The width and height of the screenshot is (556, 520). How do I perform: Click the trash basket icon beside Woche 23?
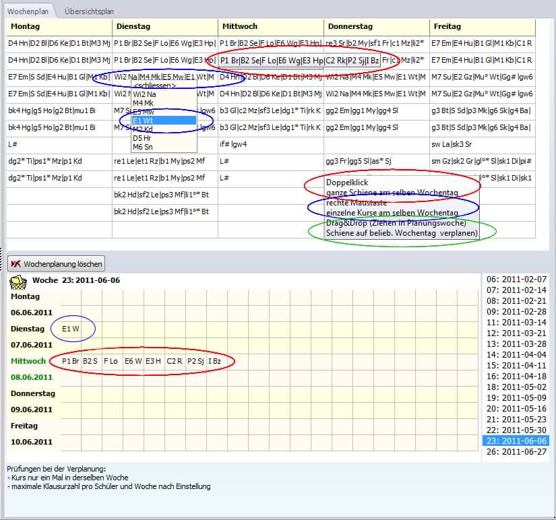(18, 280)
